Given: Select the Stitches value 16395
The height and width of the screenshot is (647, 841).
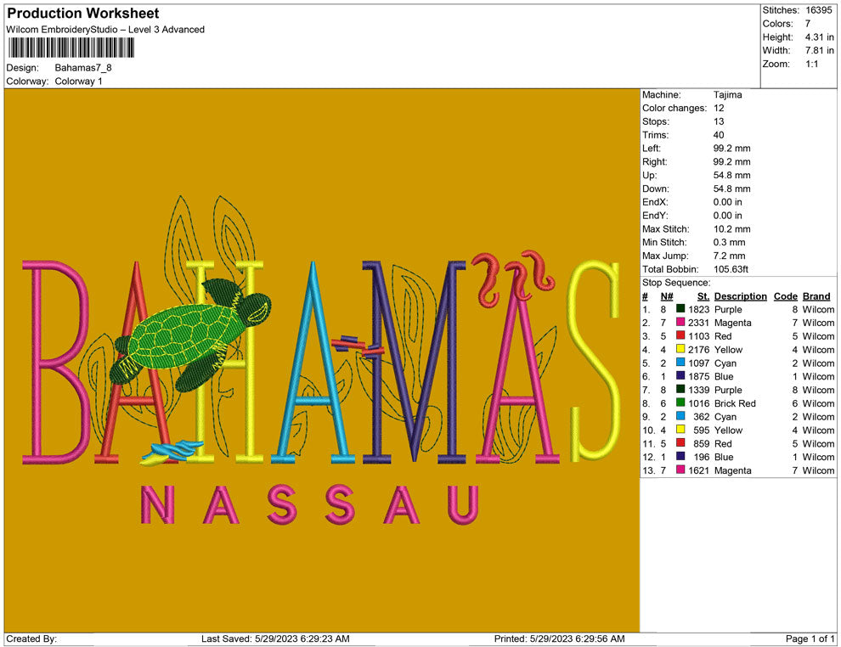Looking at the screenshot, I should [x=818, y=10].
